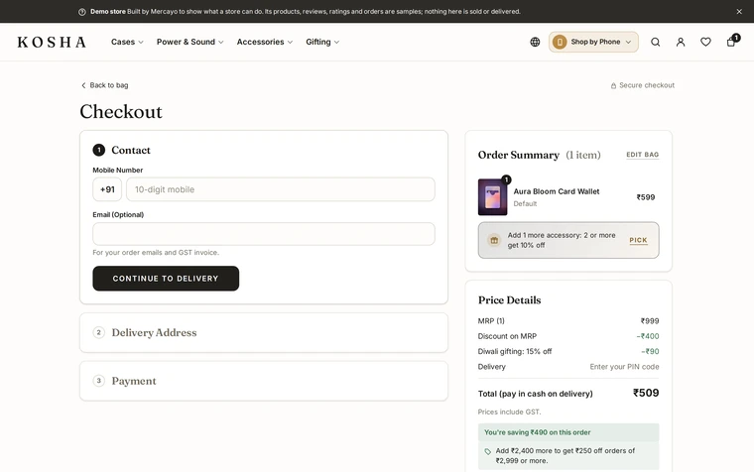Open the account profile icon
The height and width of the screenshot is (472, 754).
tap(681, 43)
